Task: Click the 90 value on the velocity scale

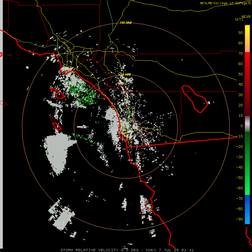Action: point(241,33)
